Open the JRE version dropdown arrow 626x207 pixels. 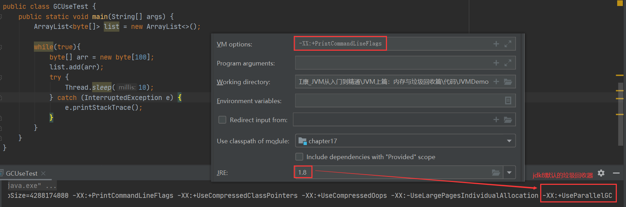pos(509,172)
